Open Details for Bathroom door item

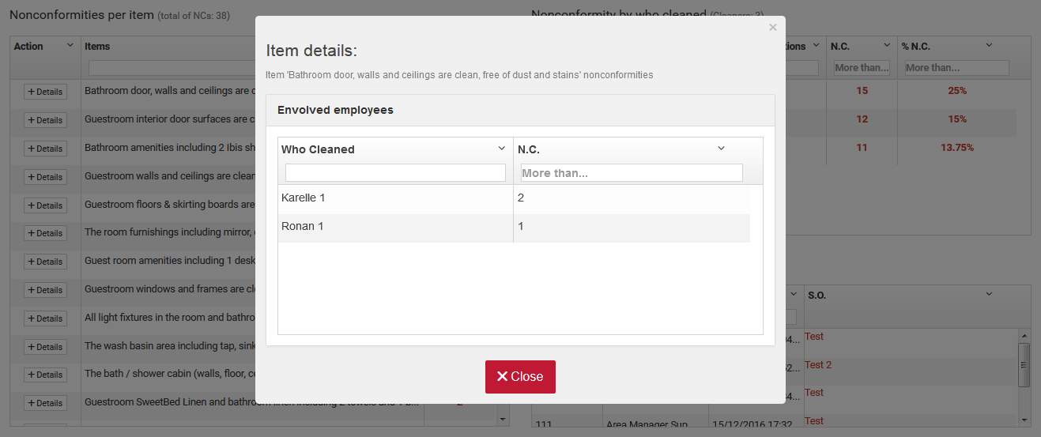point(45,92)
